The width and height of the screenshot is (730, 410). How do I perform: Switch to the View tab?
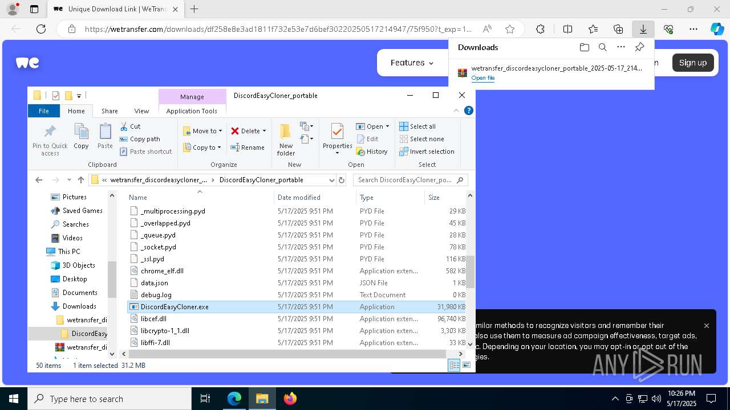pyautogui.click(x=141, y=111)
